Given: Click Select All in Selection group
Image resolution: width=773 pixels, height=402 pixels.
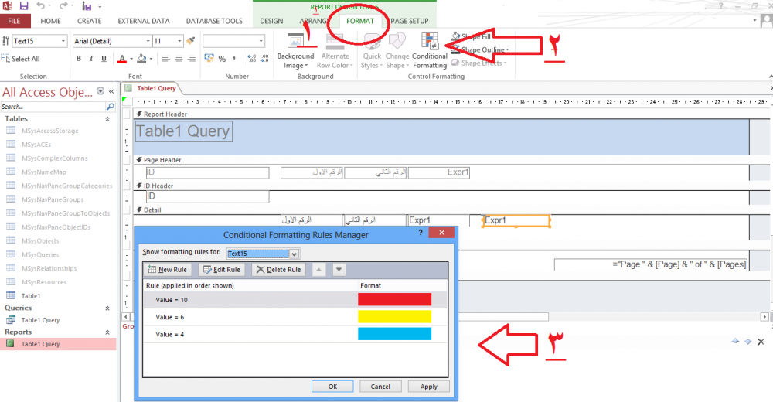Looking at the screenshot, I should [x=21, y=59].
